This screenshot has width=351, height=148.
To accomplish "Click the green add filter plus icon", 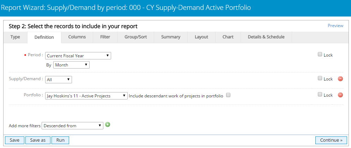I will point(108,124).
